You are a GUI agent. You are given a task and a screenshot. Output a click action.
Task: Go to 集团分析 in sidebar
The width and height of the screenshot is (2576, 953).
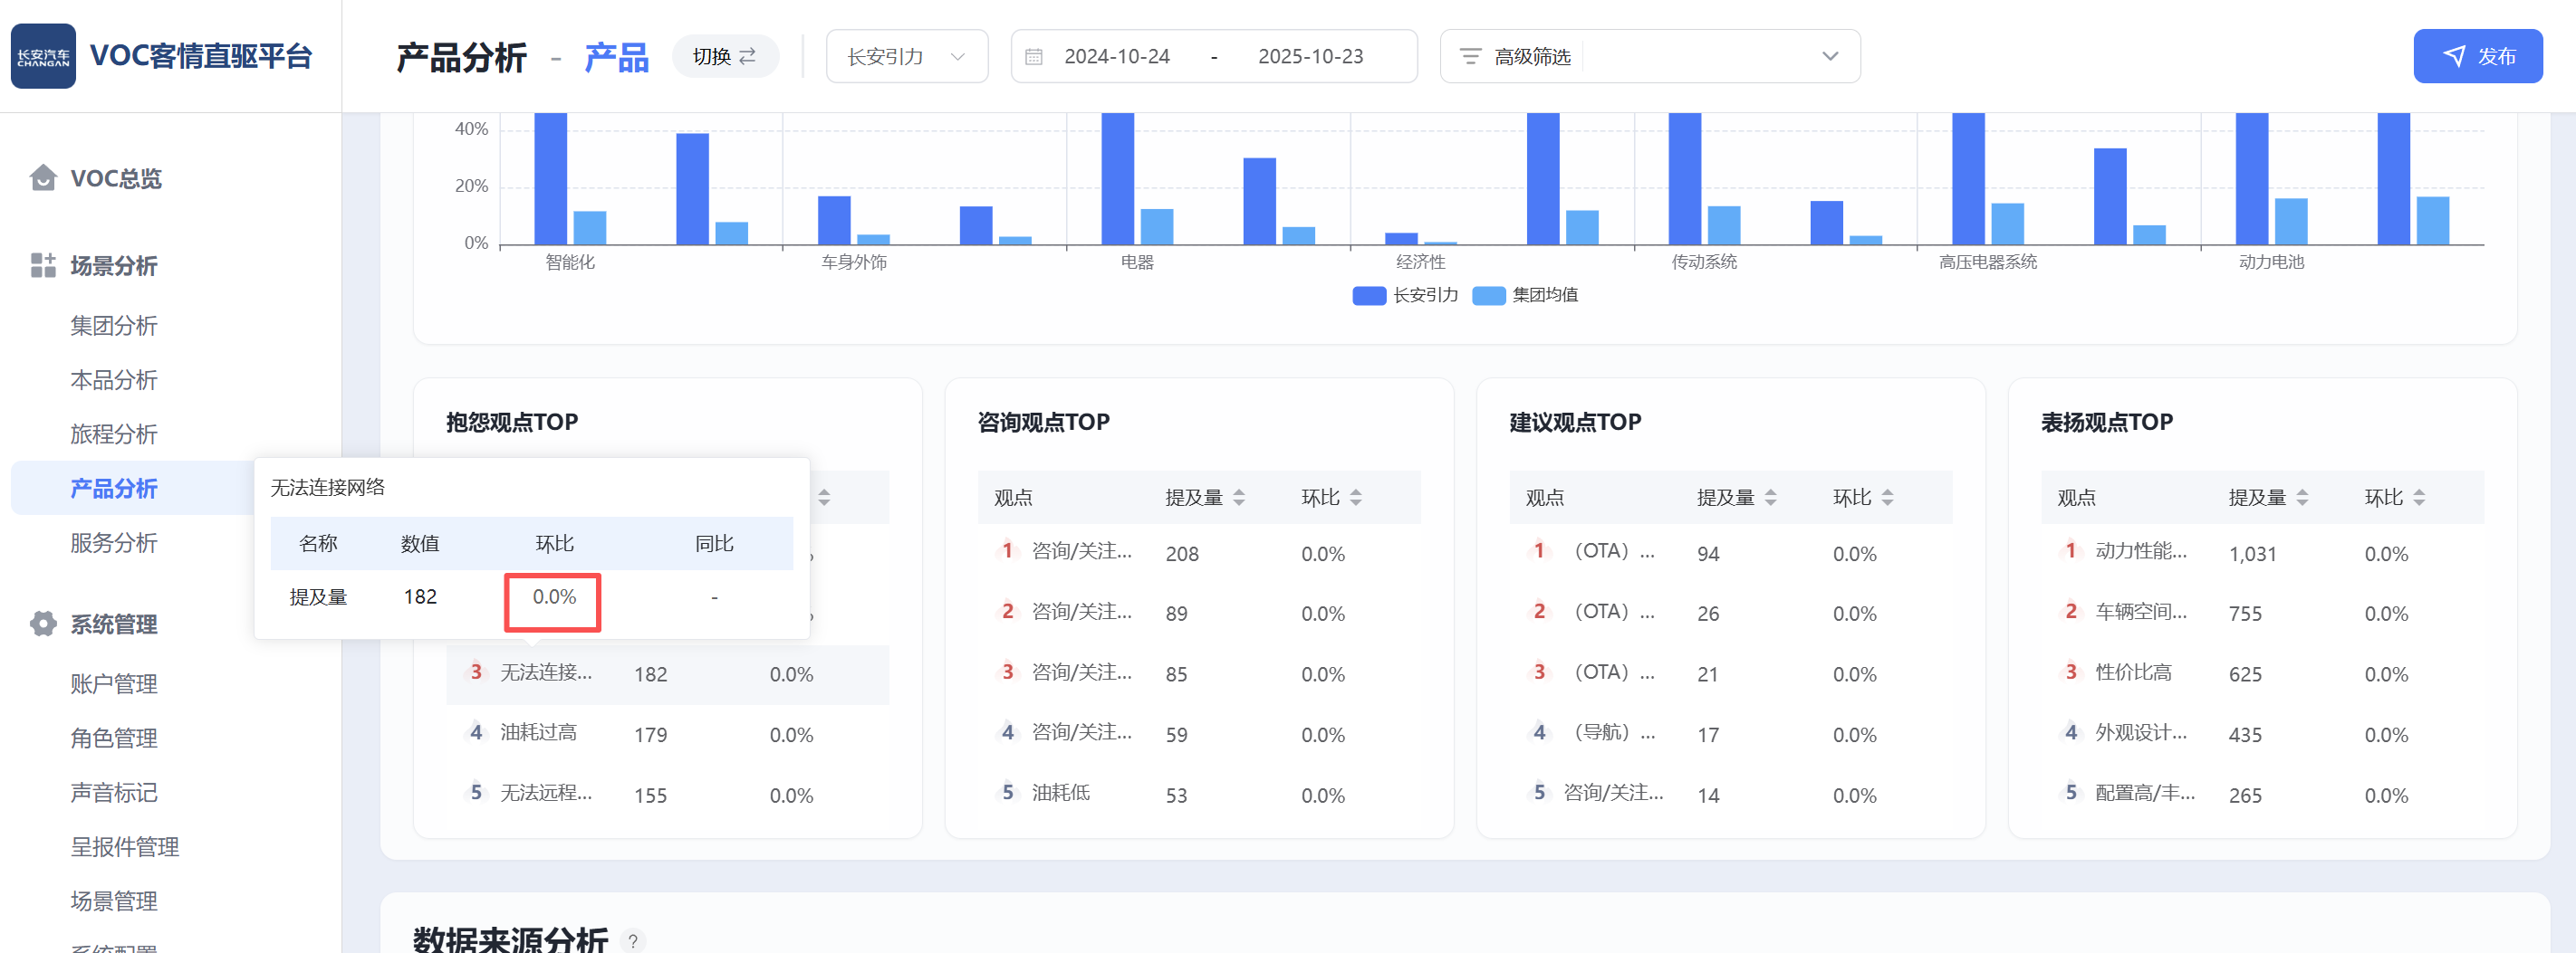pos(114,326)
